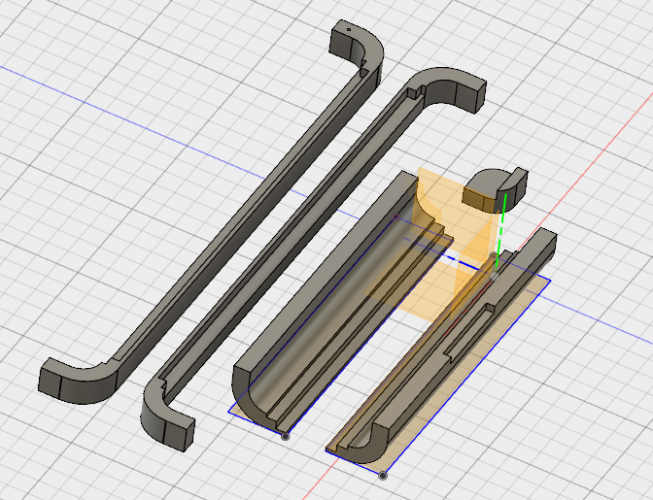653x500 pixels.
Task: Select the curved bottom end of leftmost handle
Action: pyautogui.click(x=79, y=381)
